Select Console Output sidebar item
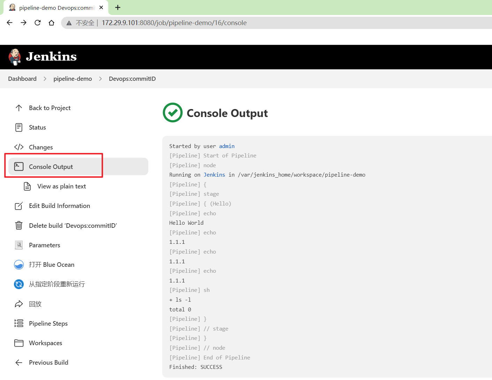 (x=78, y=166)
